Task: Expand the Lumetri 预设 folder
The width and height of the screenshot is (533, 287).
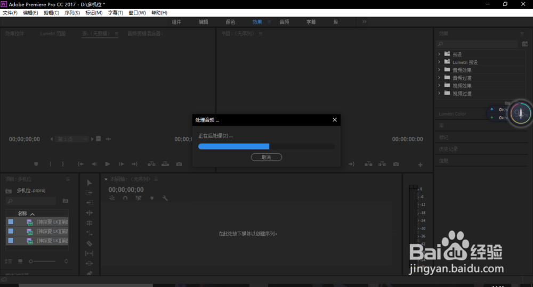Action: tap(439, 62)
